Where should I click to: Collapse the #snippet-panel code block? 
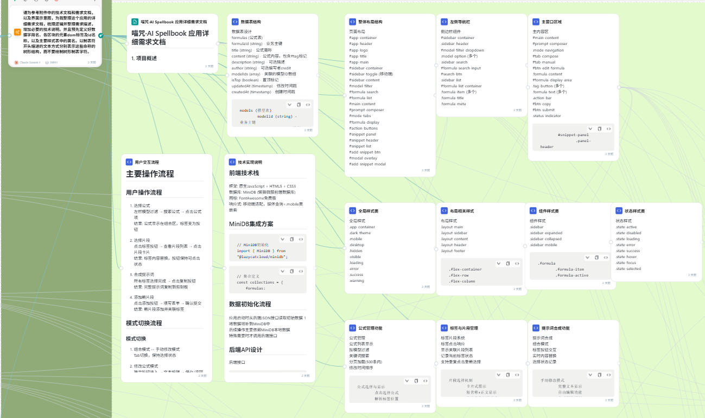[x=590, y=129]
